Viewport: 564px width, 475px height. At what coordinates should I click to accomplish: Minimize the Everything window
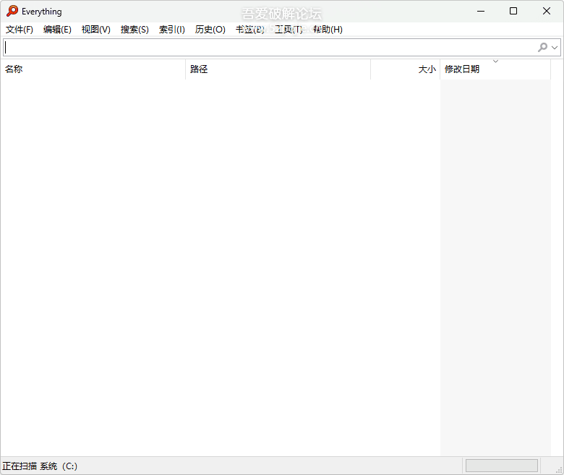click(481, 11)
